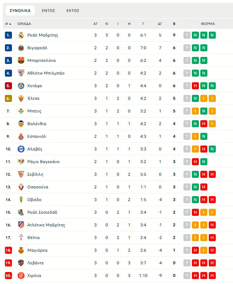
Task: Click the Real Madrid club crest icon
Action: pos(21,35)
